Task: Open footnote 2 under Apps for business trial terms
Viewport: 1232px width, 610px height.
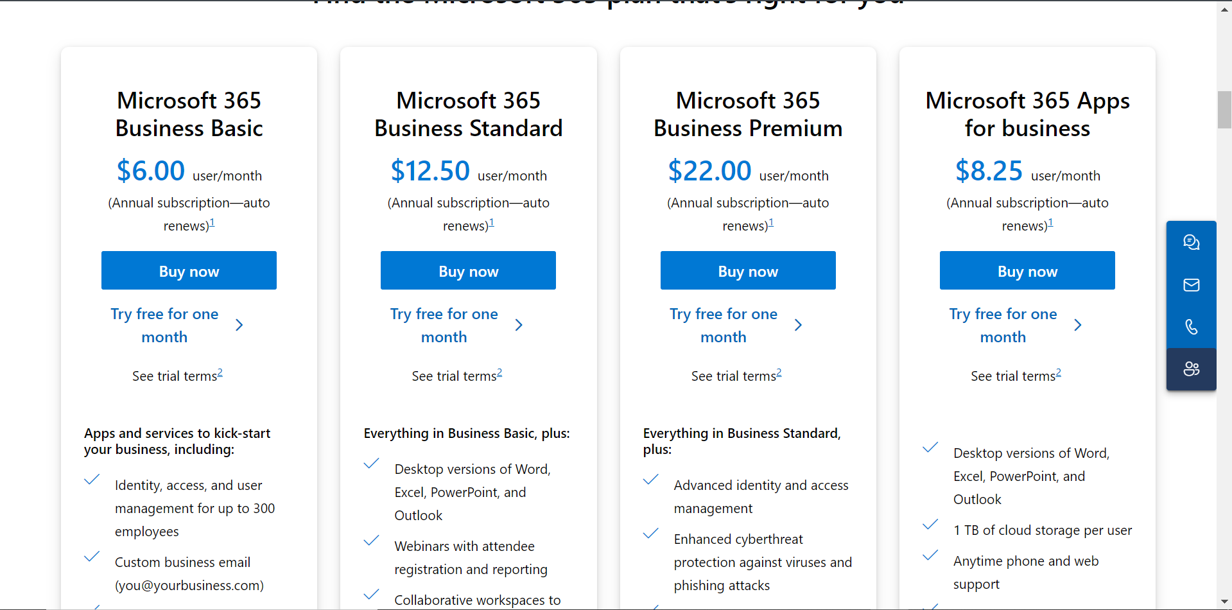Action: click(x=1059, y=372)
